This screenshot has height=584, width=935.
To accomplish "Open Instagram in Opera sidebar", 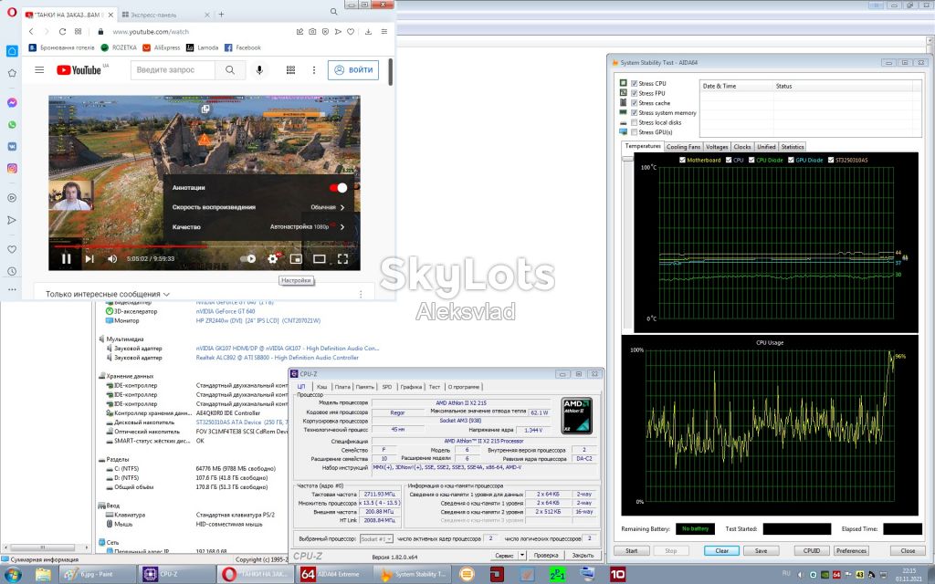I will pos(12,169).
